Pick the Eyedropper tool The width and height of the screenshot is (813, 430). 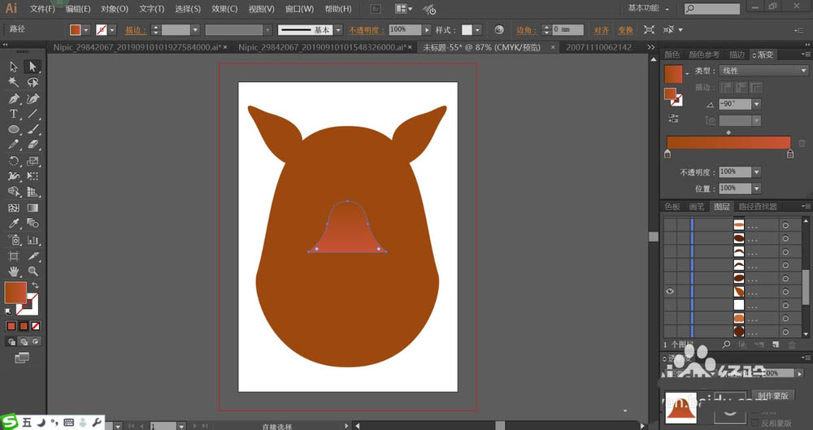click(x=14, y=224)
